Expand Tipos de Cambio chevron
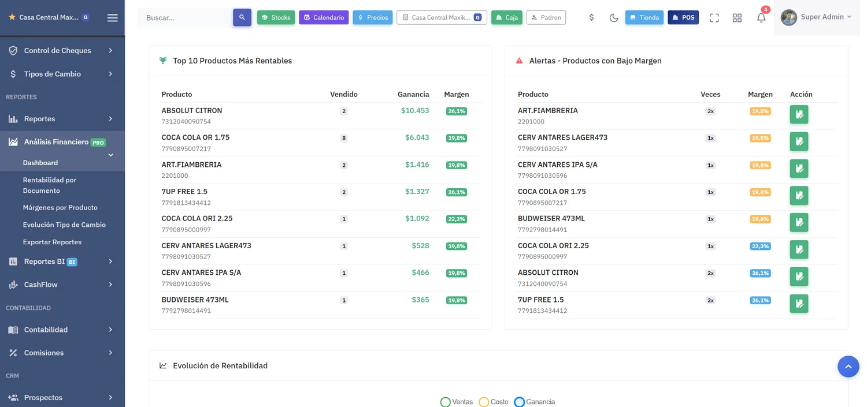This screenshot has width=867, height=407. point(110,74)
